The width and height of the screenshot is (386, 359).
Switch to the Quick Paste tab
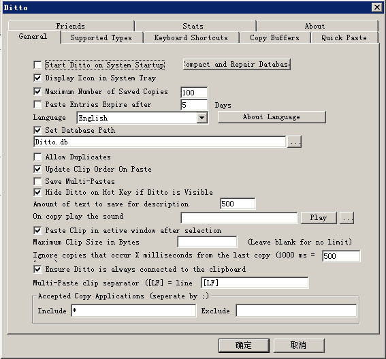coord(344,37)
